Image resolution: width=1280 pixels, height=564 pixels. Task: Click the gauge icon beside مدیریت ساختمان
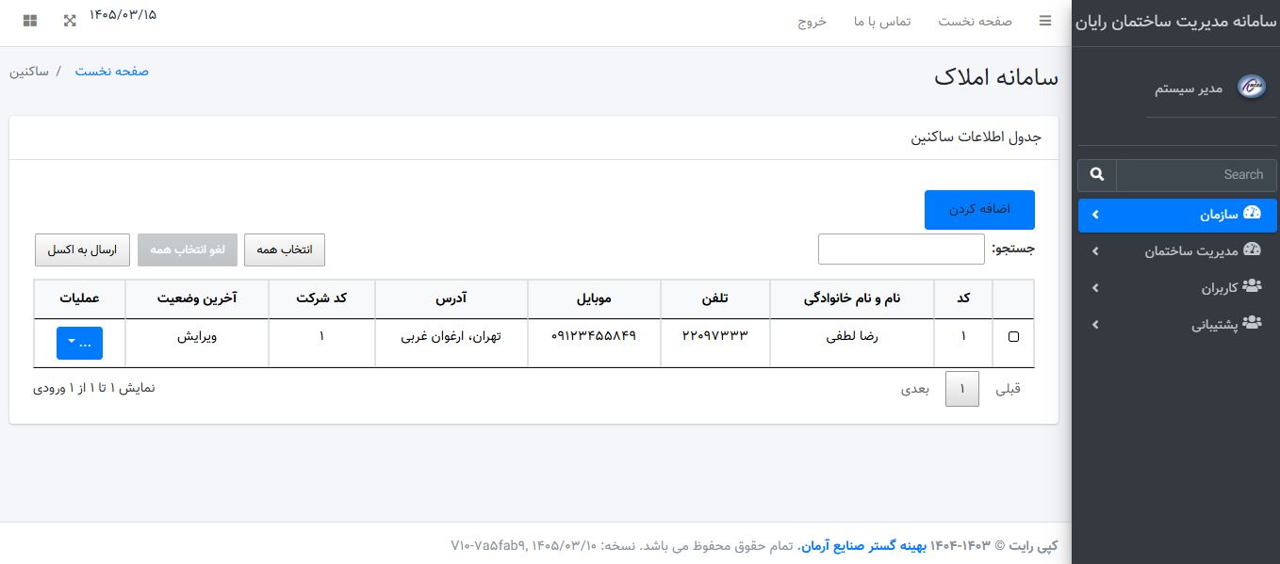coord(1253,250)
